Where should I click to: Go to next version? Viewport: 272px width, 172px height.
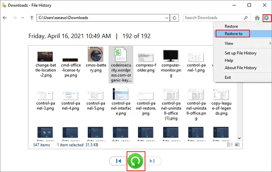click(153, 161)
